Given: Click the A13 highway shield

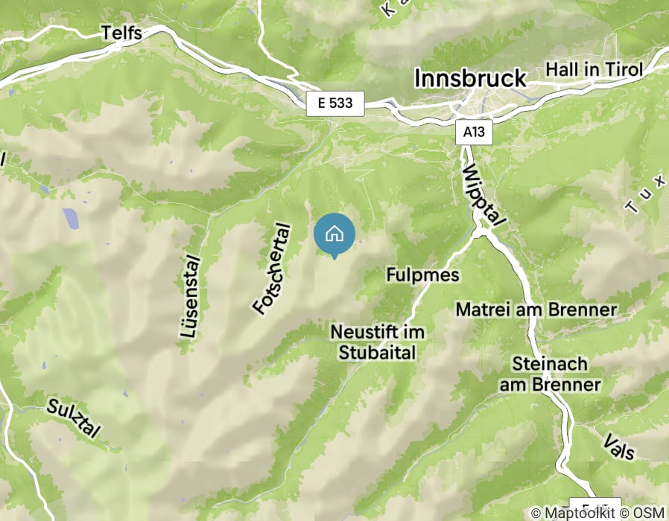Looking at the screenshot, I should [x=474, y=132].
